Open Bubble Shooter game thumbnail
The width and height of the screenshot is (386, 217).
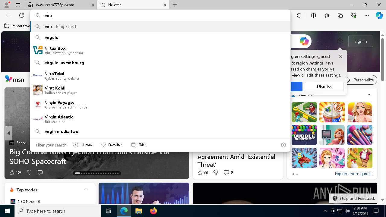coord(304,135)
